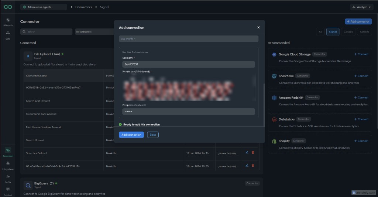This screenshot has height=197, width=378.
Task: Connect to Amazon Redshift
Action: pos(361,98)
